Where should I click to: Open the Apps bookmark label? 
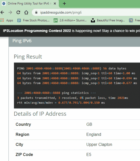click(10, 20)
